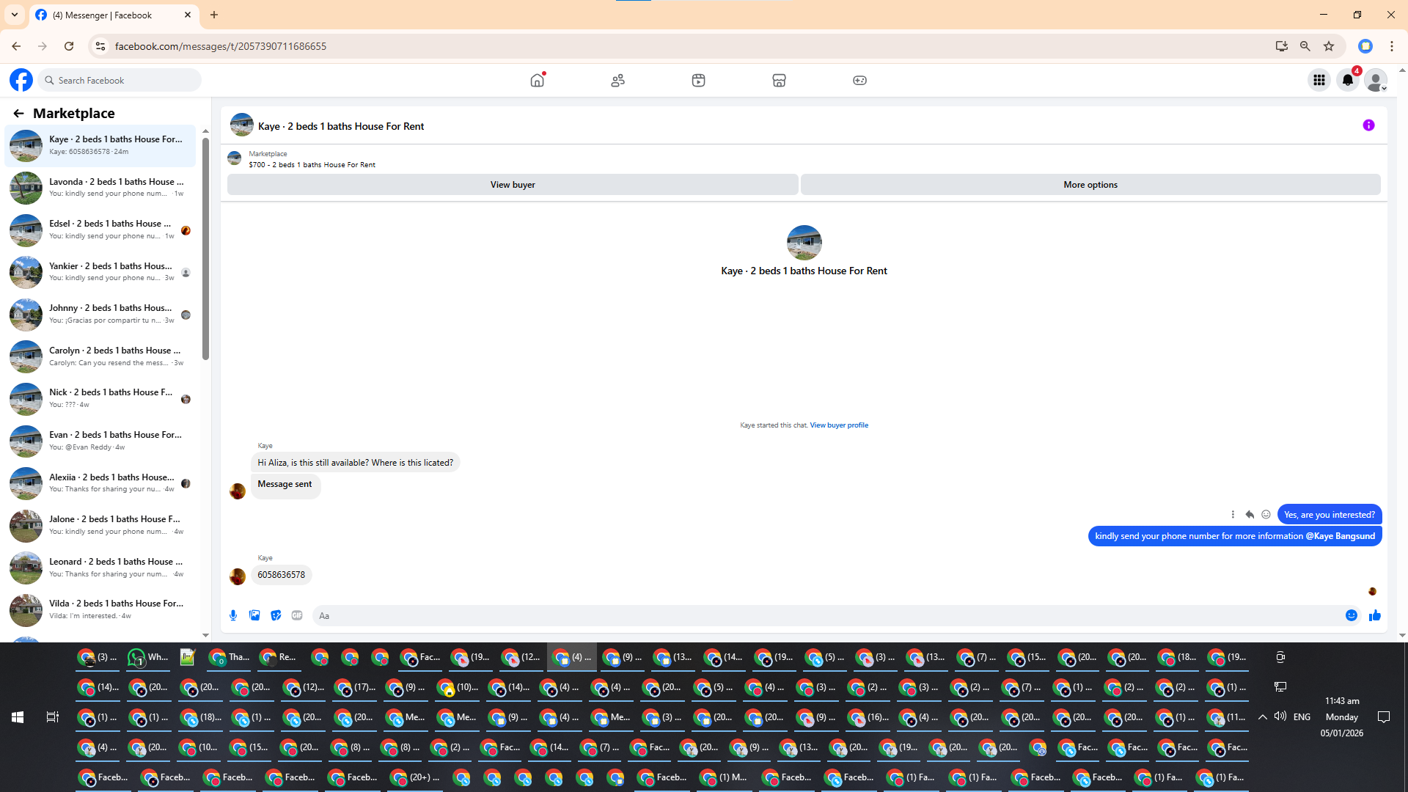This screenshot has height=792, width=1408.
Task: Open the Facebook menu grid icon
Action: coord(1319,80)
